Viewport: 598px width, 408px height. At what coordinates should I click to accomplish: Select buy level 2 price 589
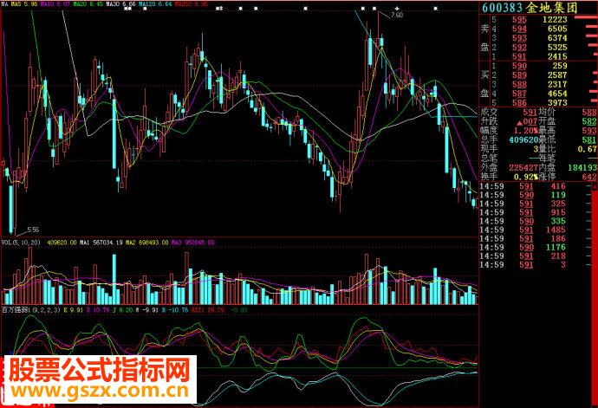(519, 75)
